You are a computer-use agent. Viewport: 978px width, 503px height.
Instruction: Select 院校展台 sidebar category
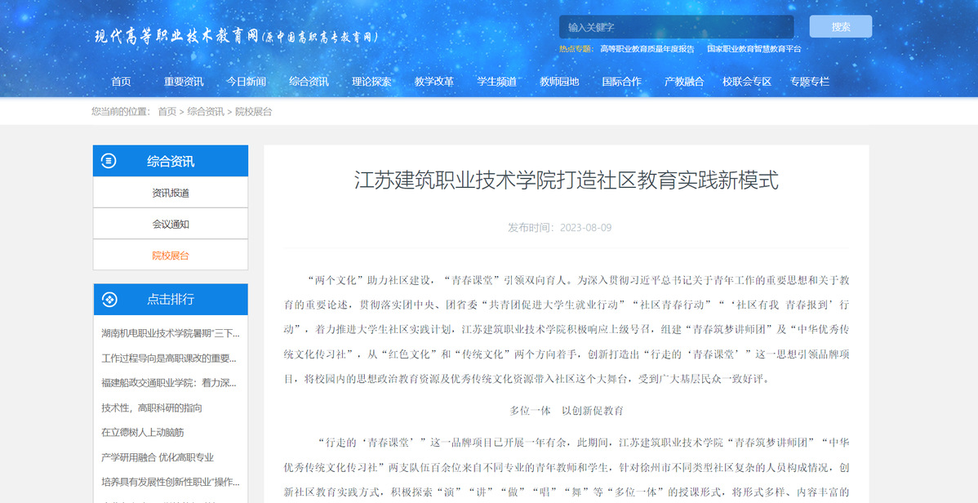click(171, 256)
